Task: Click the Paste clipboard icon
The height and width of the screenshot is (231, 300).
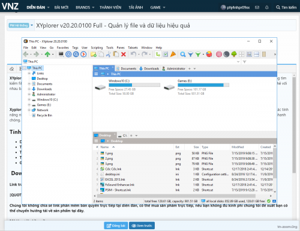Action: (x=116, y=54)
